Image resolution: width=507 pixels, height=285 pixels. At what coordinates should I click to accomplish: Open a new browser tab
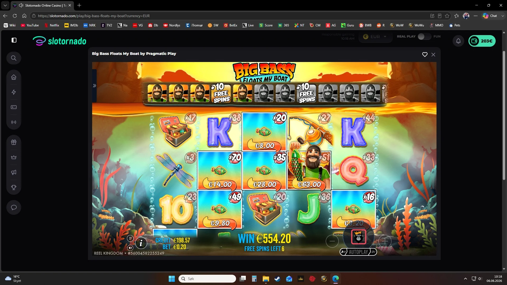pos(79,5)
